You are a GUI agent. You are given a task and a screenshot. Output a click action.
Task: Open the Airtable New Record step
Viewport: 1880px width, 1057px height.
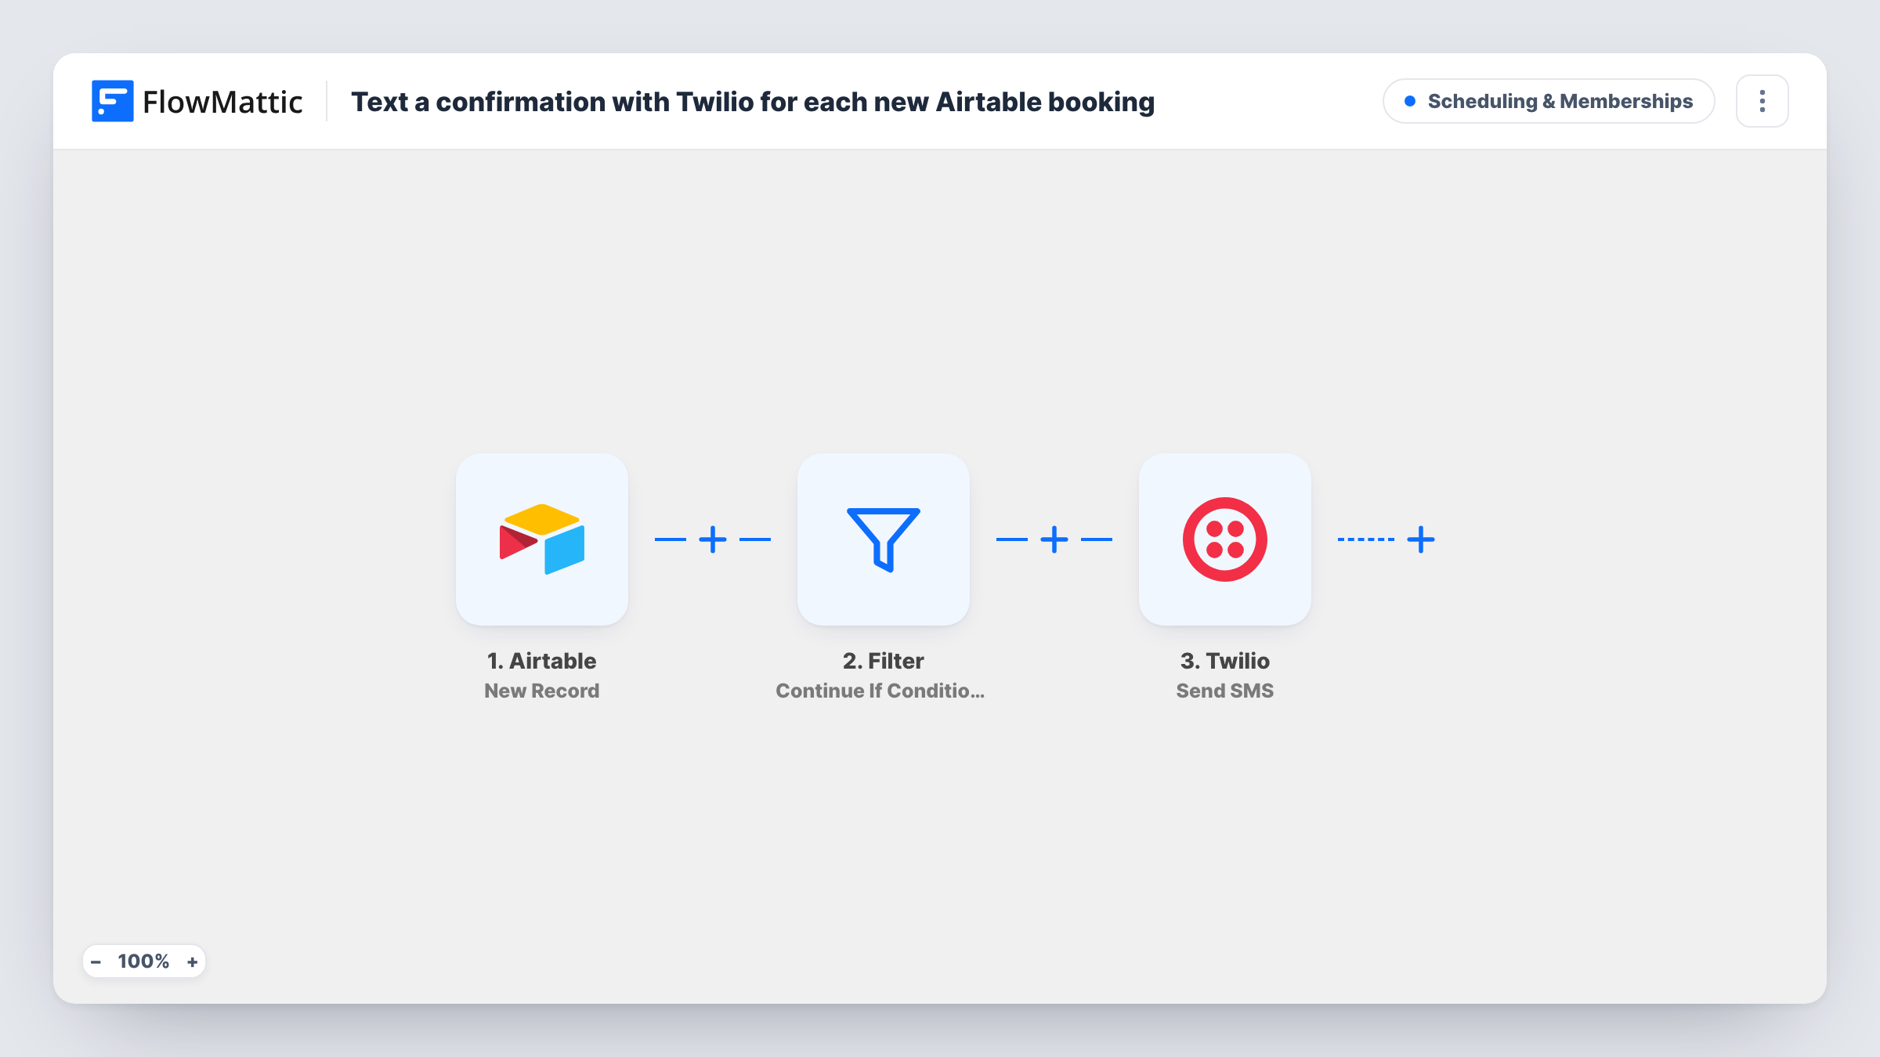(541, 539)
